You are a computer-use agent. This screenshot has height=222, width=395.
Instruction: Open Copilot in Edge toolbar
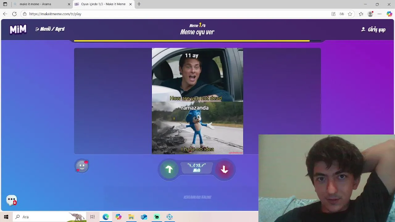pos(389,14)
